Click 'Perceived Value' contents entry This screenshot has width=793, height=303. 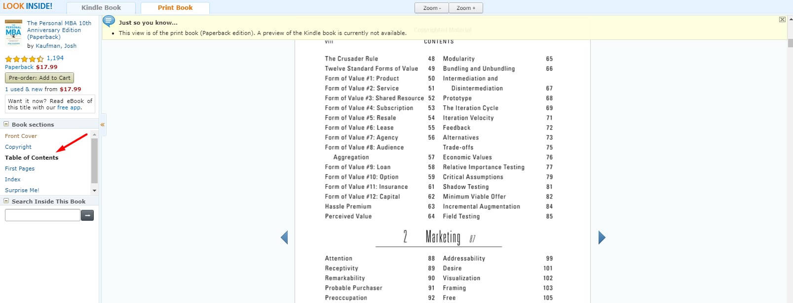point(348,216)
